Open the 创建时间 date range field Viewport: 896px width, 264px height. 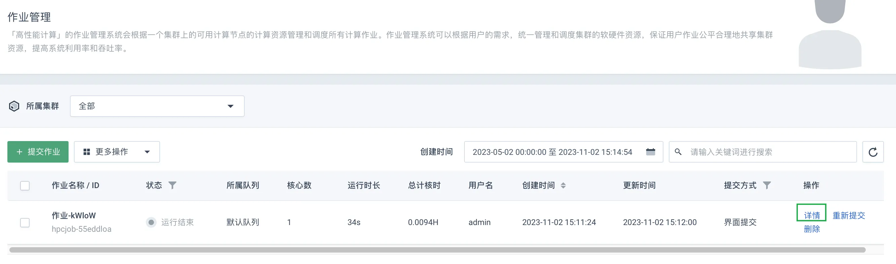pyautogui.click(x=564, y=152)
